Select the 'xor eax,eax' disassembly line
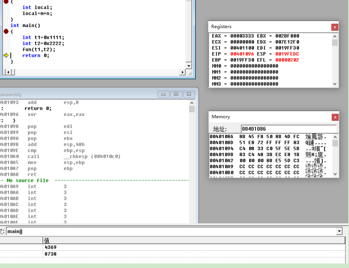 [42, 115]
